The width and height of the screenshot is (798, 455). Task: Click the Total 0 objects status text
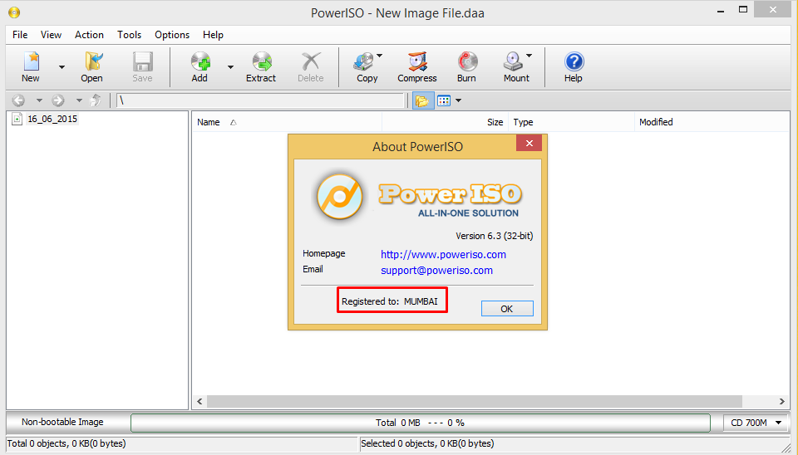coord(66,443)
